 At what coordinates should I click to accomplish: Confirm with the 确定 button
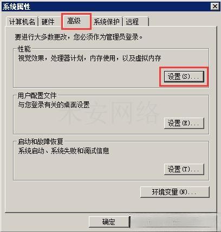coord(109,222)
